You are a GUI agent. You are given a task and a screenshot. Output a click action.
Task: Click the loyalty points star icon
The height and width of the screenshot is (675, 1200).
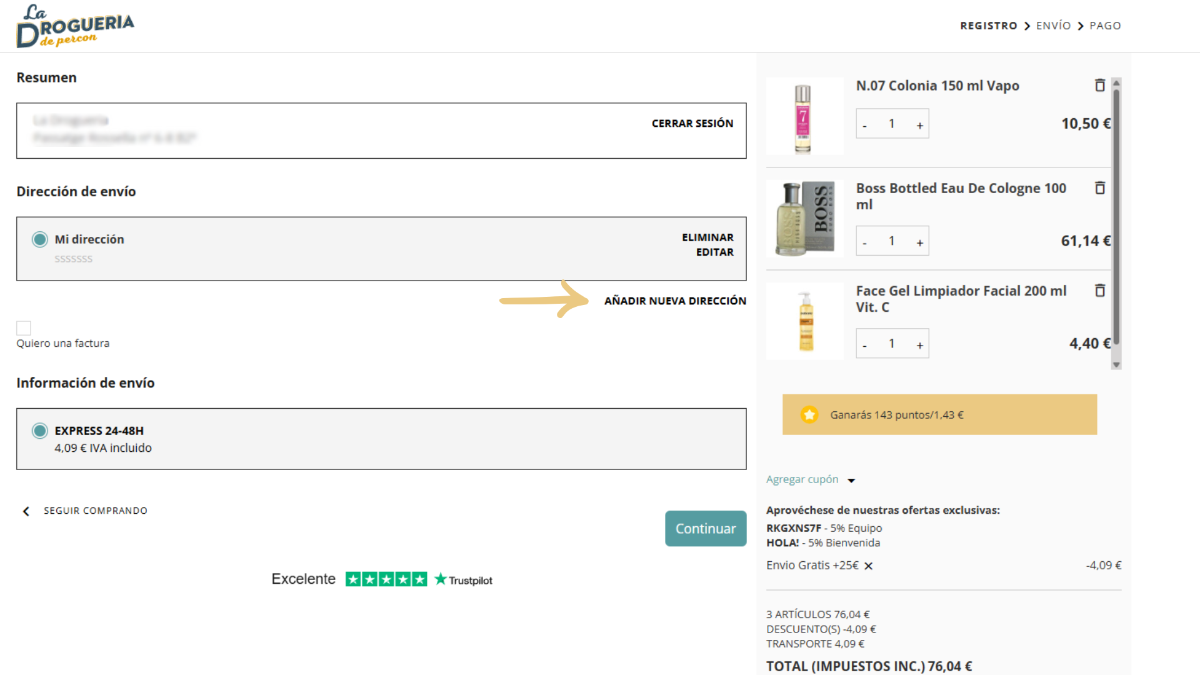tap(809, 414)
